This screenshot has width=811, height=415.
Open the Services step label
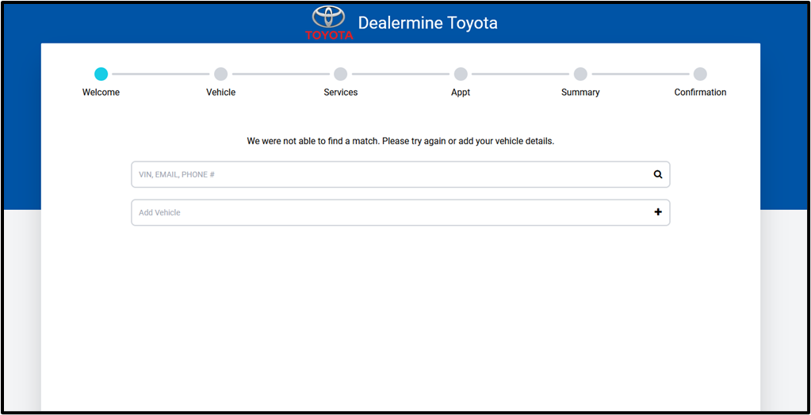[340, 93]
